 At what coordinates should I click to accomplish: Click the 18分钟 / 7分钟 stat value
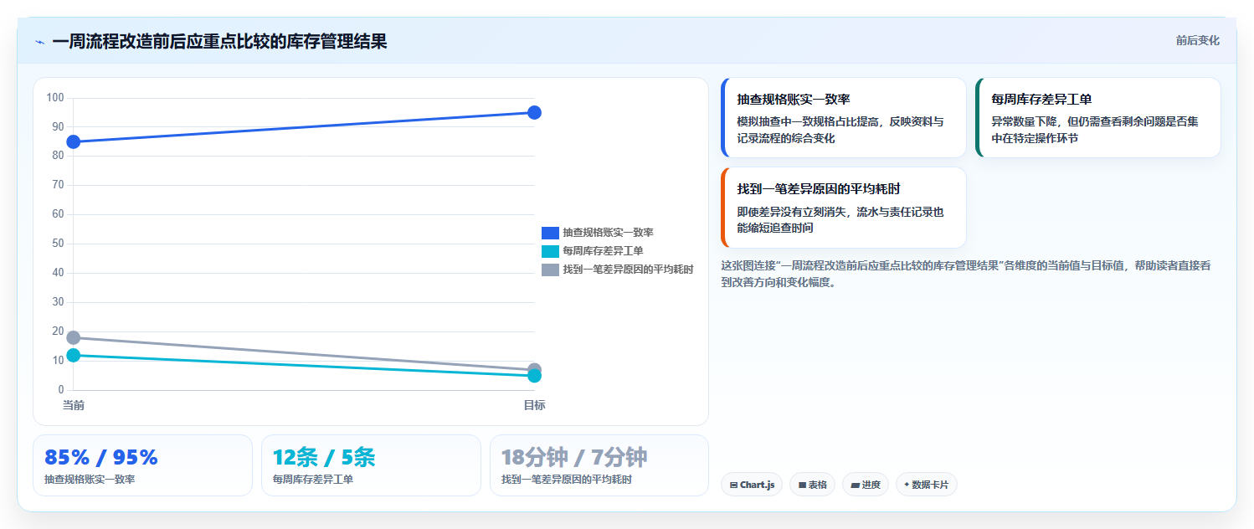574,457
